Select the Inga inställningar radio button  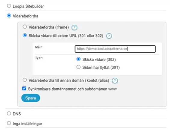[9, 123]
